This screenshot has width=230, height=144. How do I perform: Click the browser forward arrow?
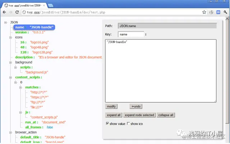click(10, 12)
